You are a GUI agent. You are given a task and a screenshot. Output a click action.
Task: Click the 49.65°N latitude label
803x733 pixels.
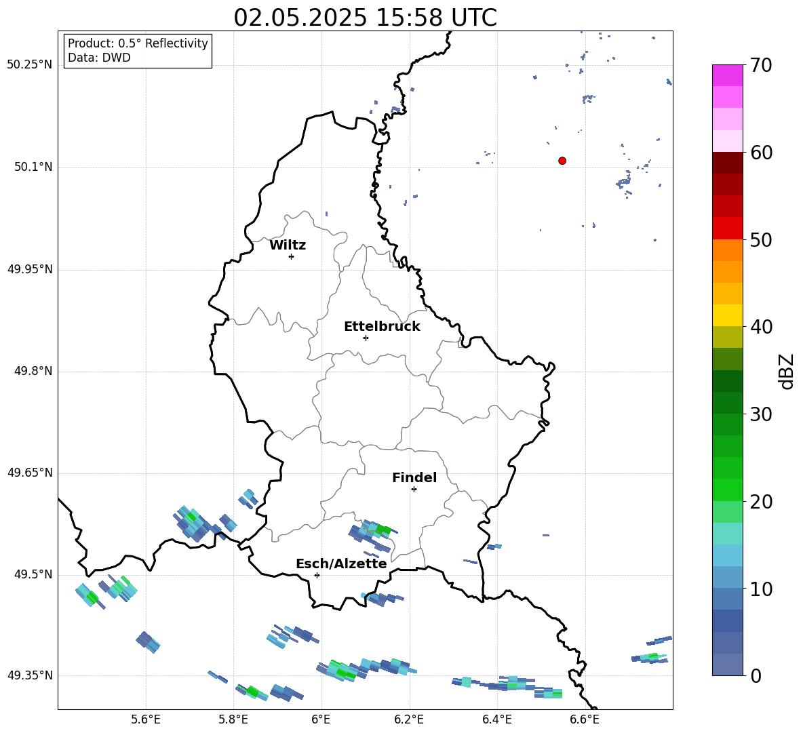click(30, 473)
